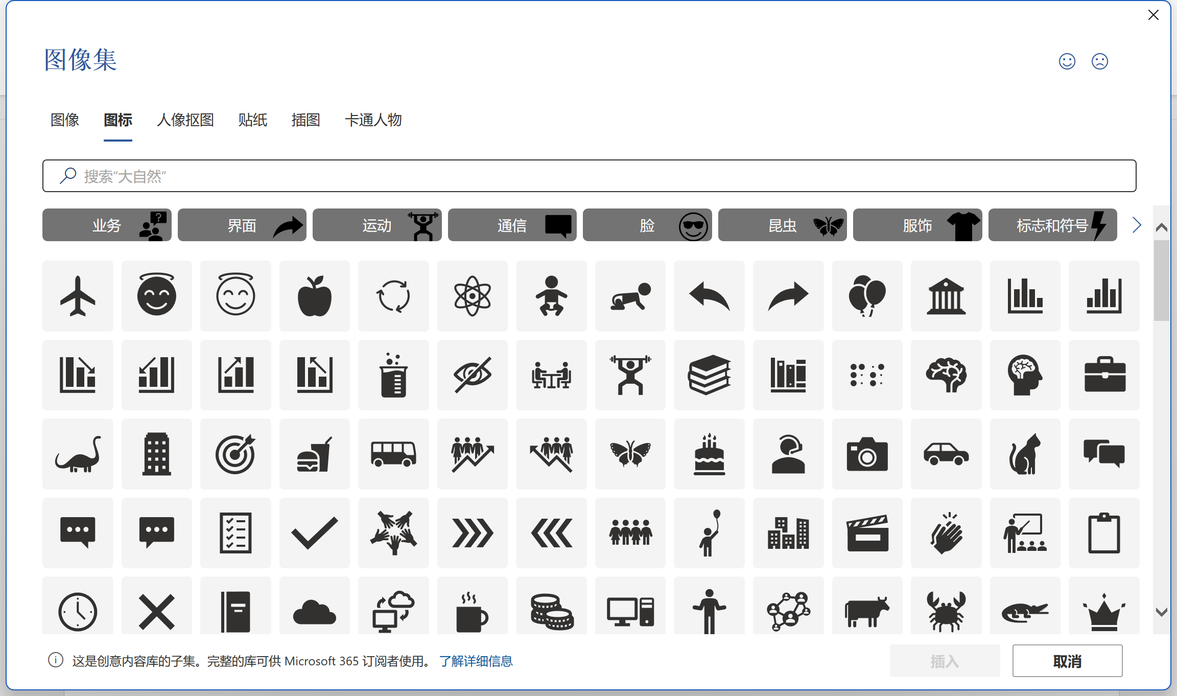1177x696 pixels.
Task: Switch to the 贴纸 tab
Action: point(252,120)
